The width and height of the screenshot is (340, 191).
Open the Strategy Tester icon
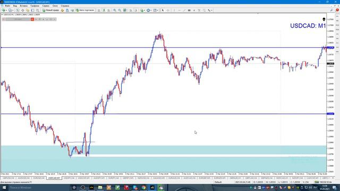point(38,10)
